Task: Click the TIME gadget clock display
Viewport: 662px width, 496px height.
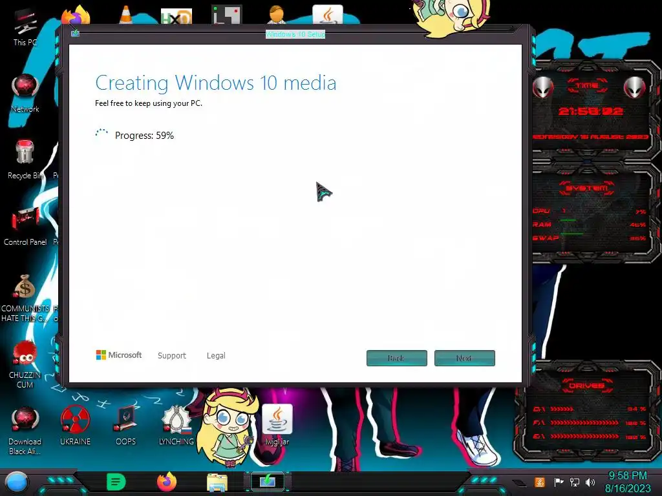Action: [590, 111]
